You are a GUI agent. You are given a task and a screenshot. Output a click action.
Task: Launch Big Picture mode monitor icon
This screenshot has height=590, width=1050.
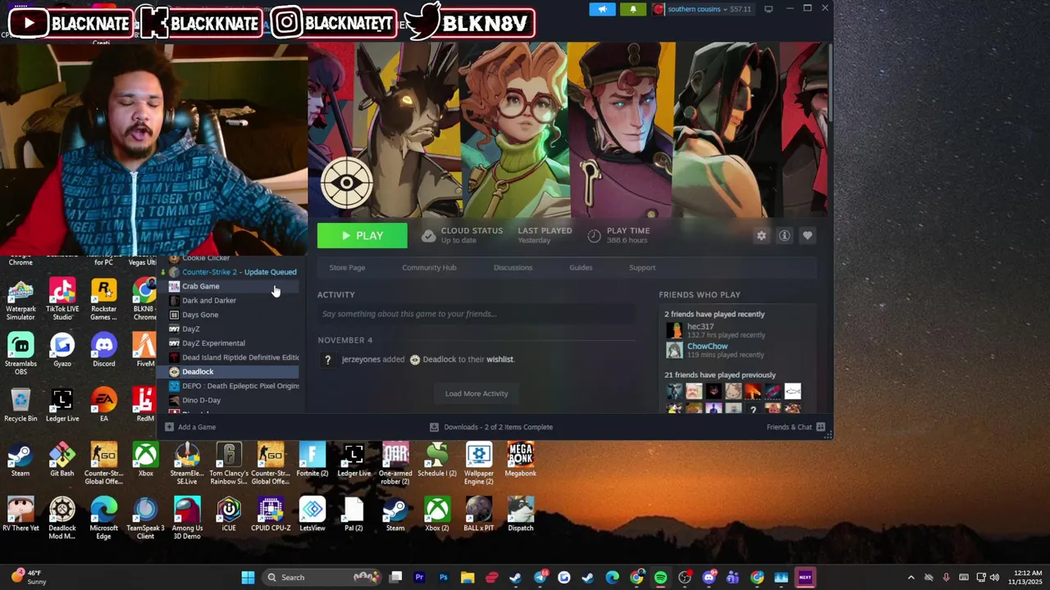click(x=769, y=9)
